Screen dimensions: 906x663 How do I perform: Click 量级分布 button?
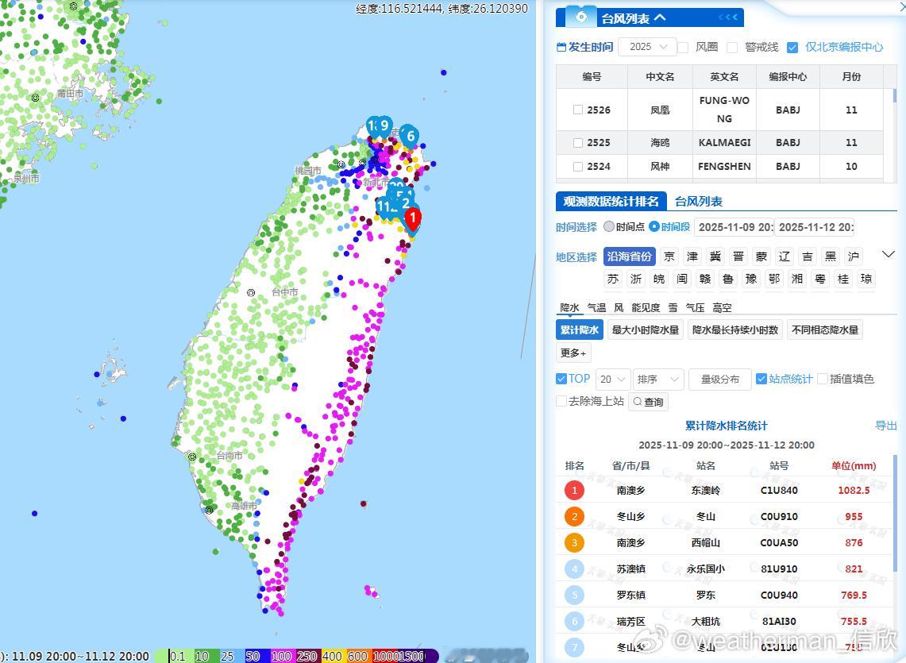click(x=720, y=380)
